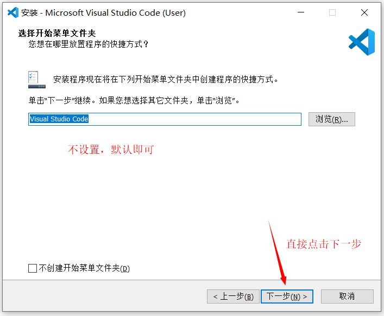
Task: Click the window title 安装 - Microsoft Visual Studio Code (User)
Action: 103,12
